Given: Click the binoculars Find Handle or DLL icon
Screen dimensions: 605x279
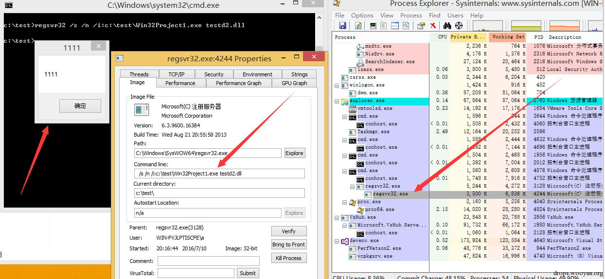Looking at the screenshot, I should coord(447,25).
